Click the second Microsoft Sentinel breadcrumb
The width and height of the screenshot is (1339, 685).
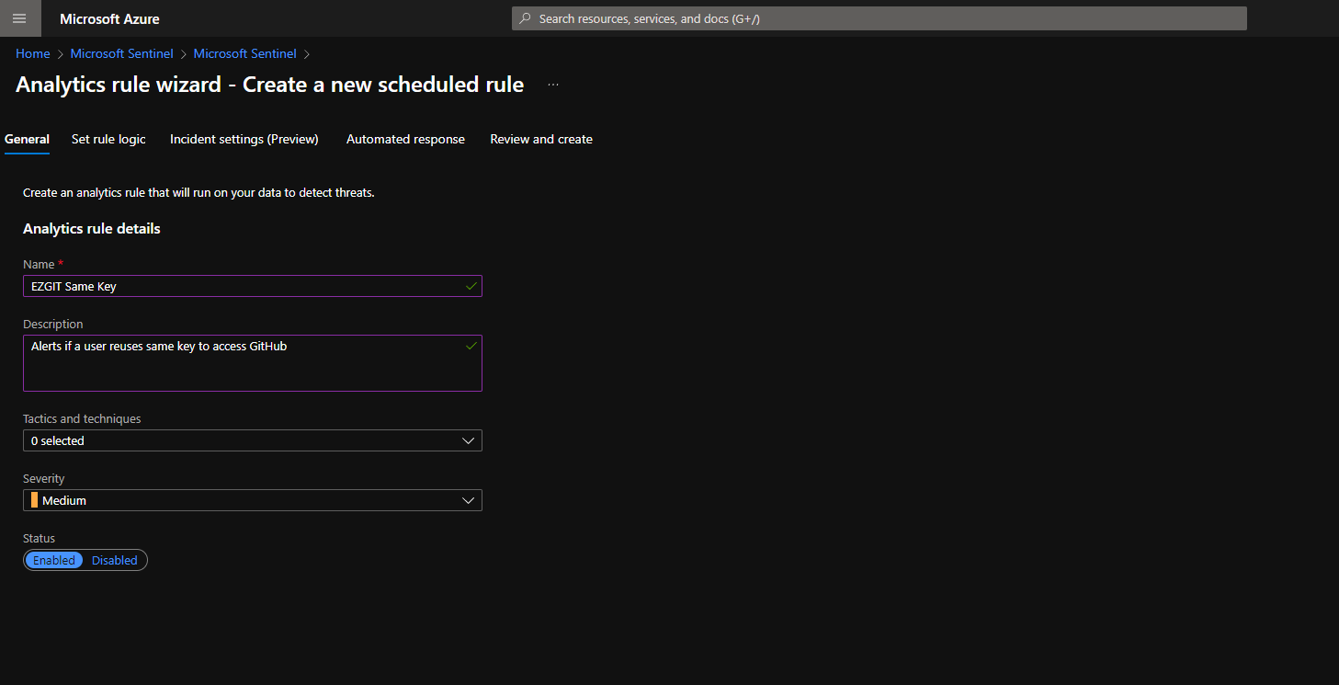pyautogui.click(x=245, y=54)
